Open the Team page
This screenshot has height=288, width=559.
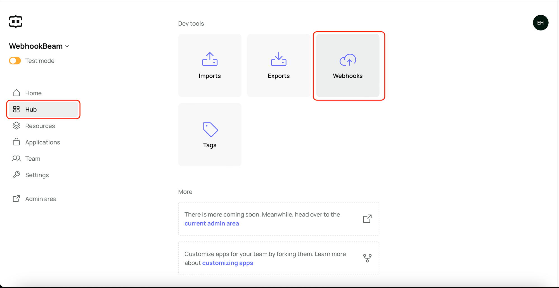pos(33,159)
